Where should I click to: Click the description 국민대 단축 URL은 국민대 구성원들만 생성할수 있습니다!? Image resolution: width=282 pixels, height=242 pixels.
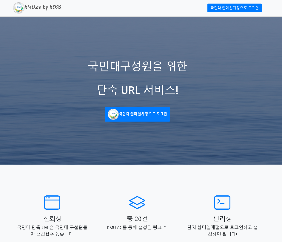click(x=52, y=231)
